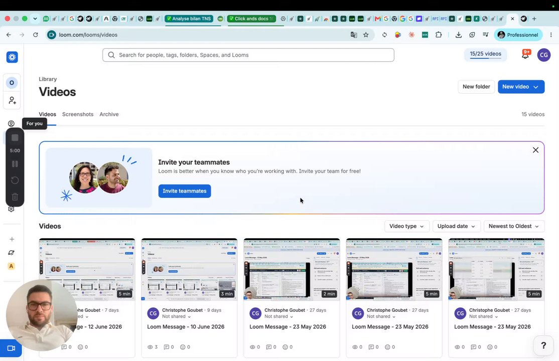The height and width of the screenshot is (361, 559).
Task: Open the workspace switcher 'O' avatar
Action: (12, 83)
